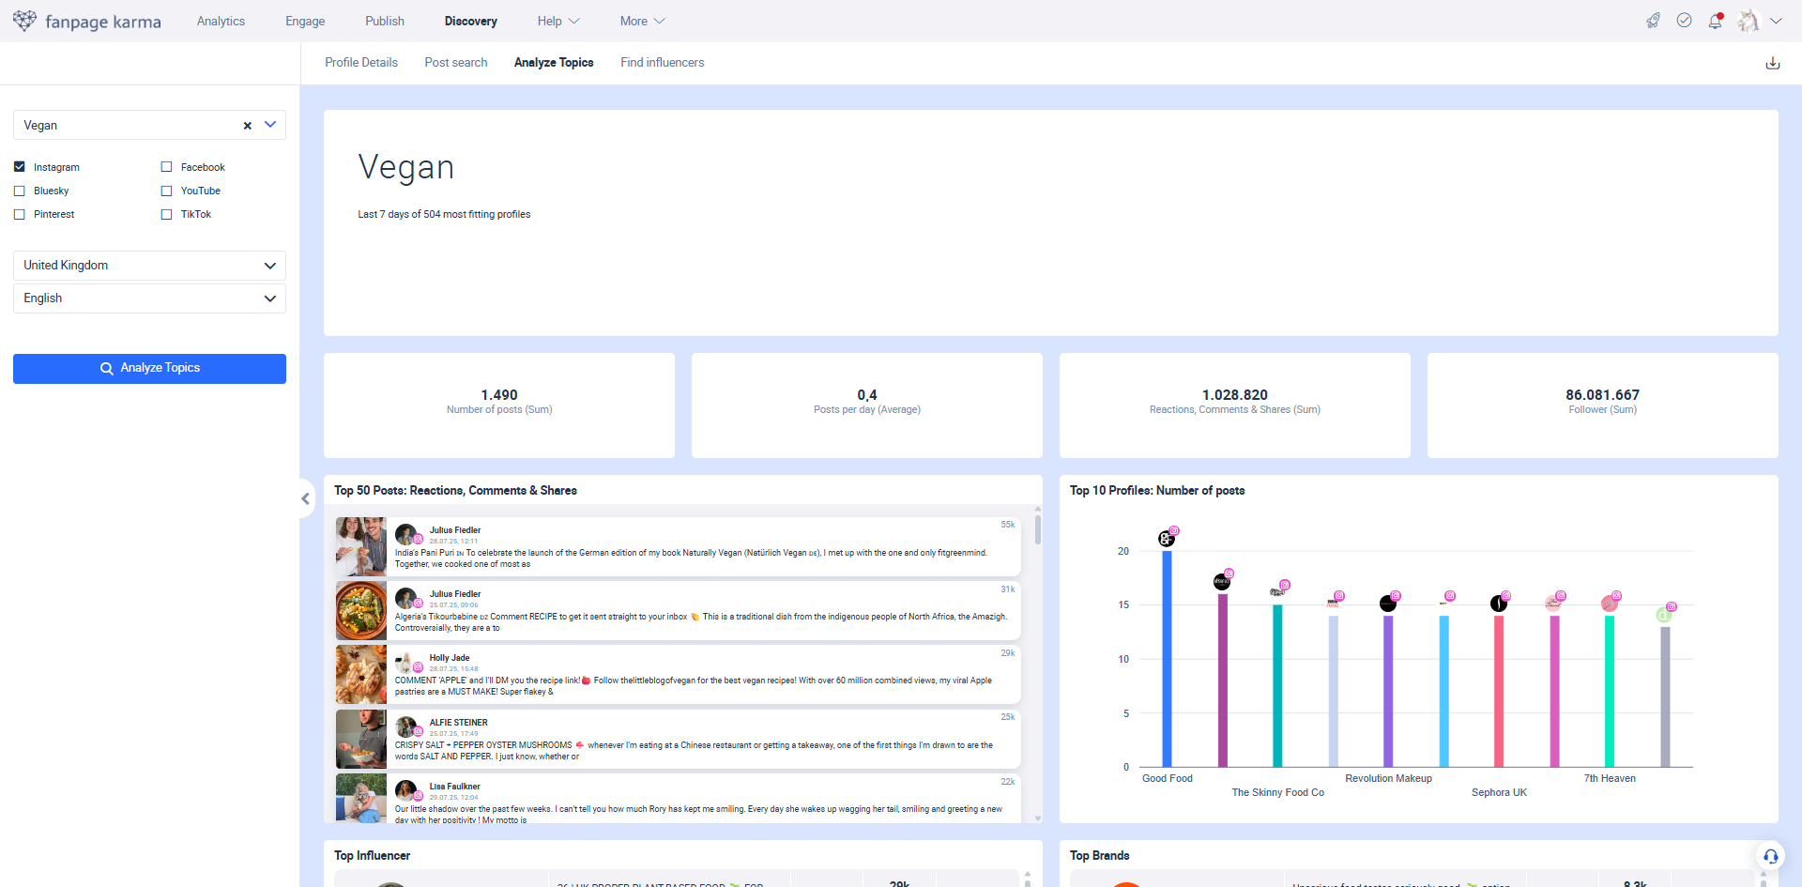This screenshot has height=887, width=1802.
Task: Select the Analyze Topics tab
Action: point(554,63)
